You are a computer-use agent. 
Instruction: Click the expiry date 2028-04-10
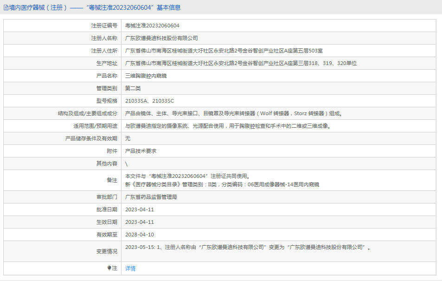click(x=140, y=235)
